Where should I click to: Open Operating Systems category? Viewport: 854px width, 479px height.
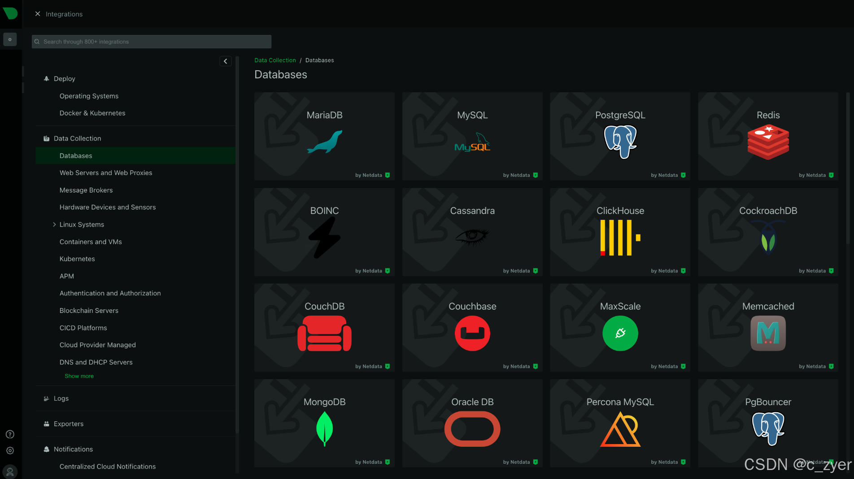[89, 96]
